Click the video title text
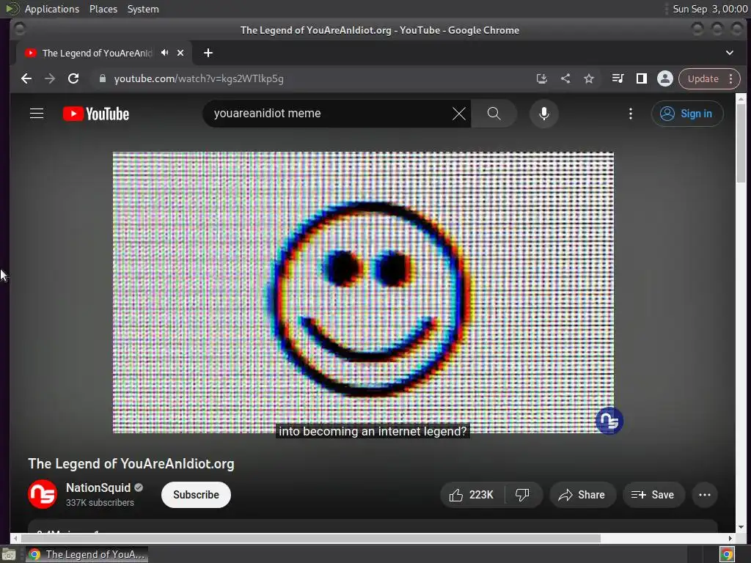Viewport: 751px width, 563px height. (x=131, y=463)
